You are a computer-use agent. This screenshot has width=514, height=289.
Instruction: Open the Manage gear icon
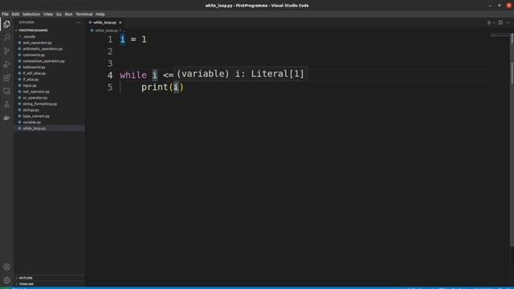click(6, 280)
